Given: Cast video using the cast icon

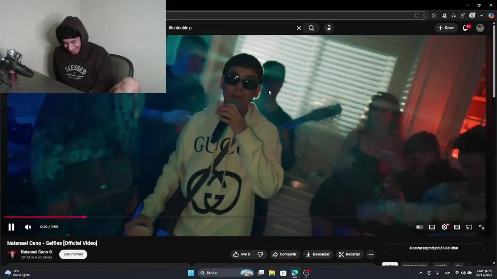Looking at the screenshot, I should [x=469, y=227].
